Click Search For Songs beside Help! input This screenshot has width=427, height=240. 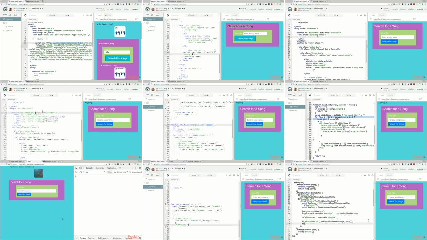[x=118, y=58]
